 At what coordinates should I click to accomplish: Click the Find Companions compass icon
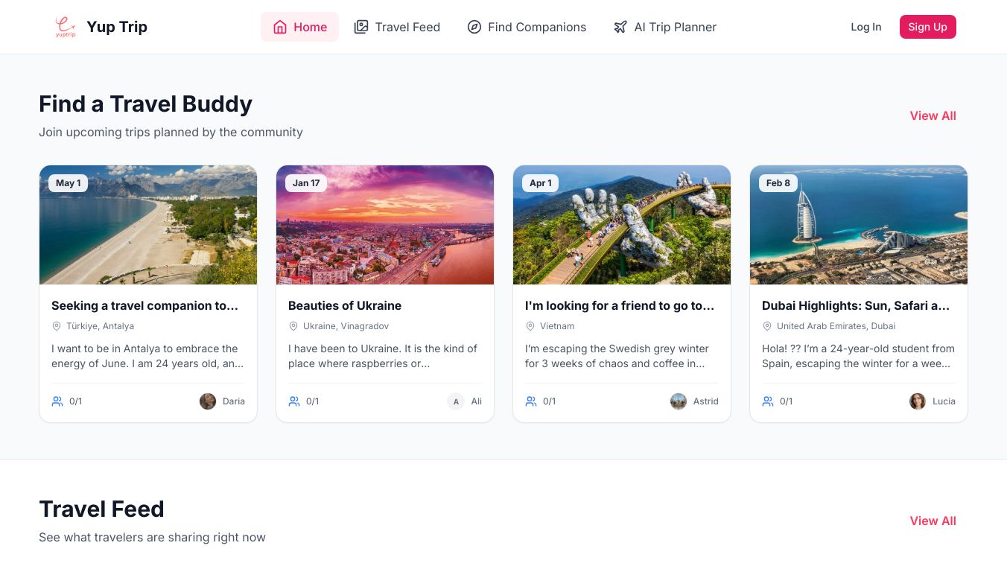coord(474,27)
